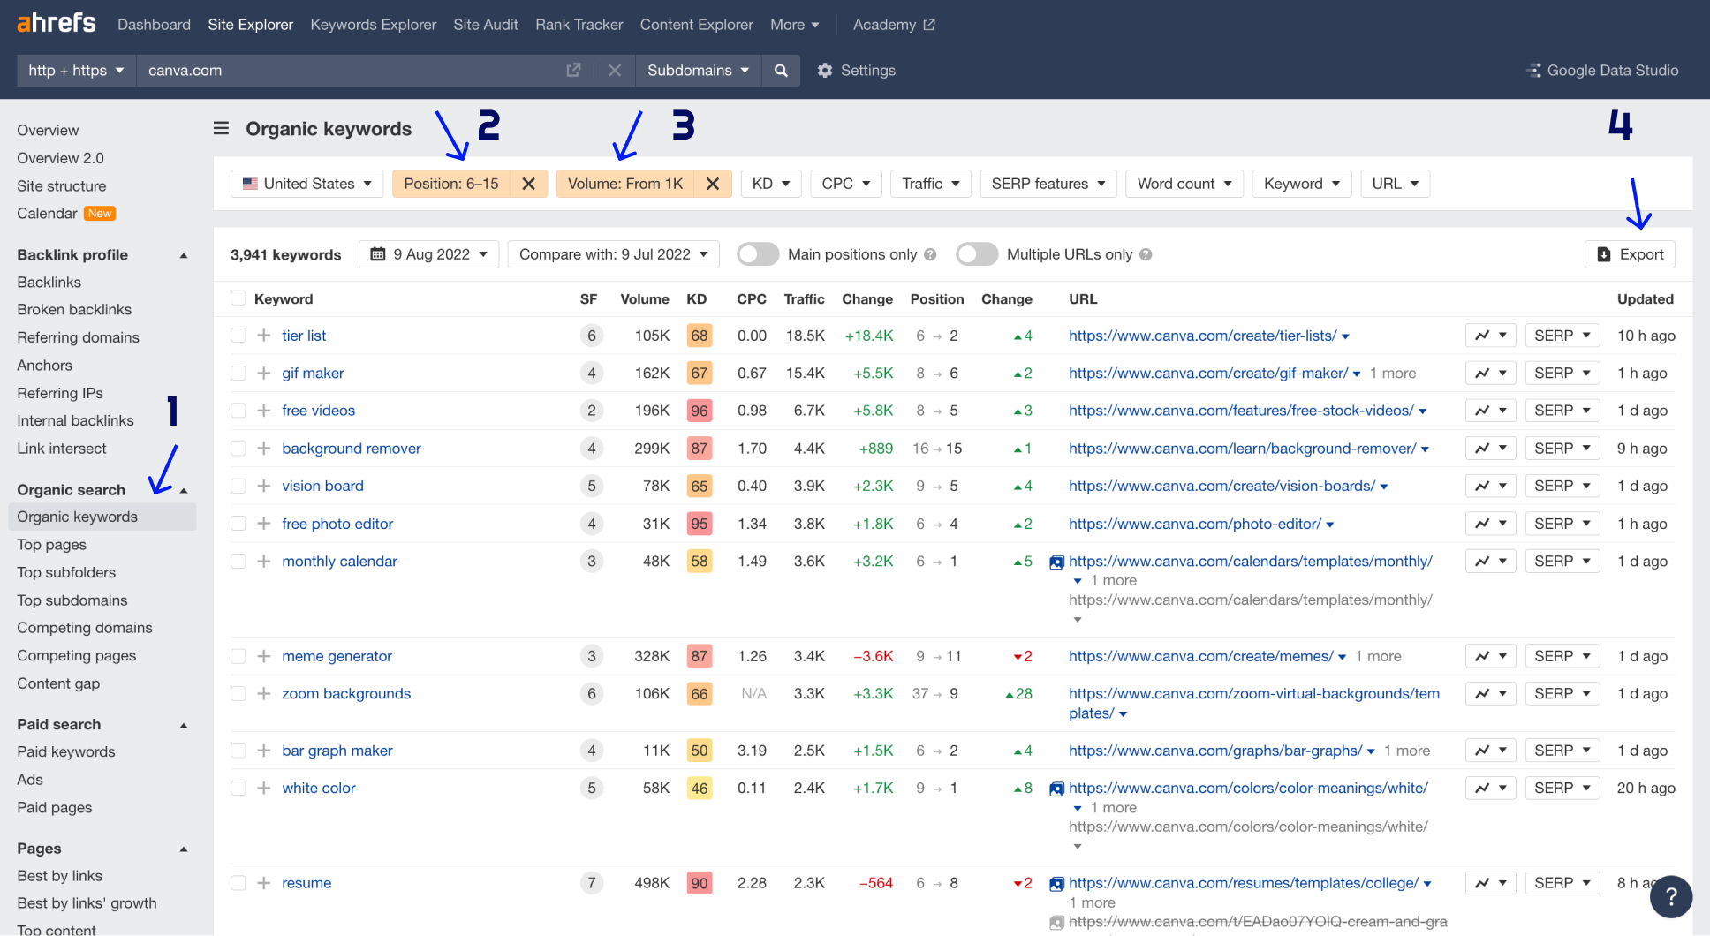Open canva.com in new tab icon

click(x=573, y=70)
